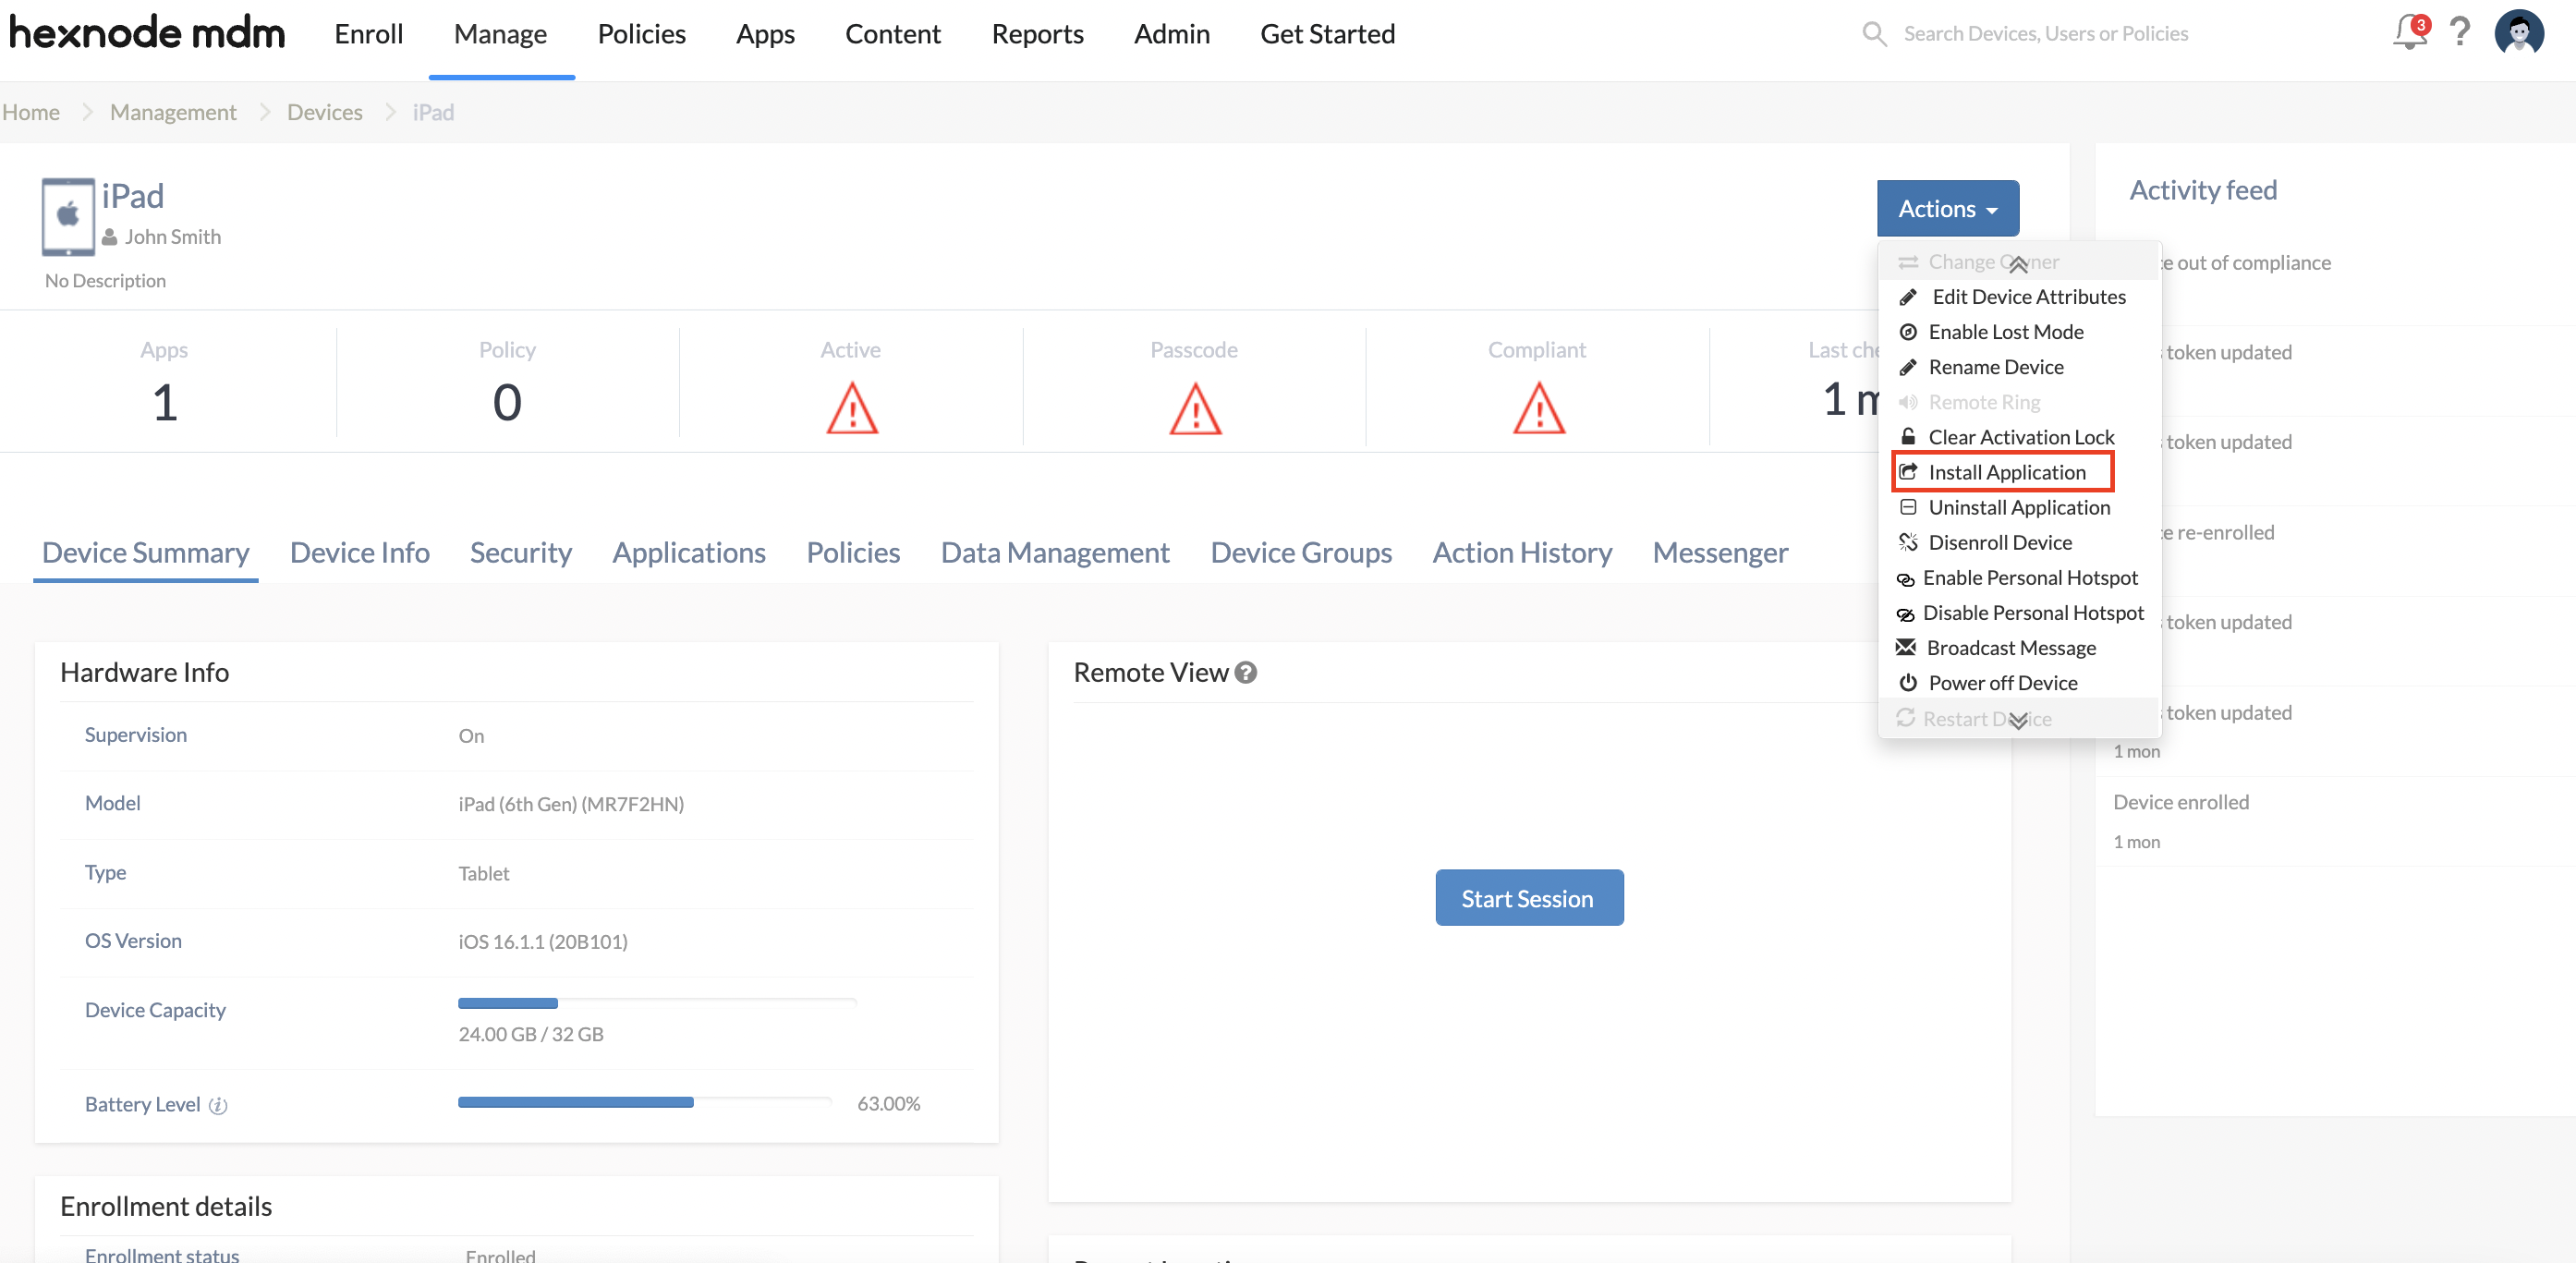Select the Device Summary tab
This screenshot has width=2576, height=1263.
[x=146, y=552]
